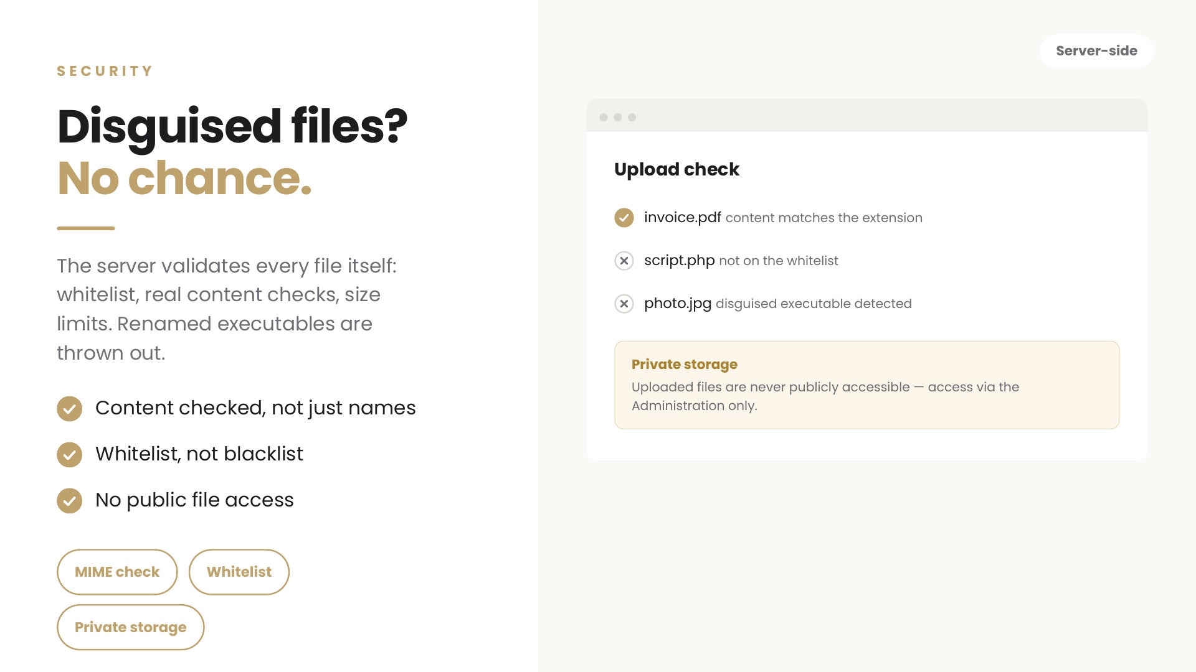
Task: Click the SECURITY section label
Action: coord(105,71)
